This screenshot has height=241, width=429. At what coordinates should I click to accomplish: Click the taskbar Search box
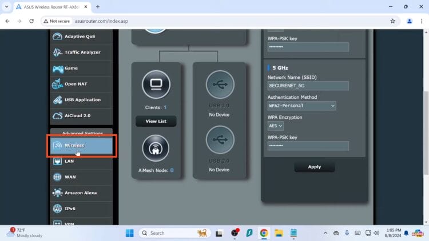click(x=174, y=233)
